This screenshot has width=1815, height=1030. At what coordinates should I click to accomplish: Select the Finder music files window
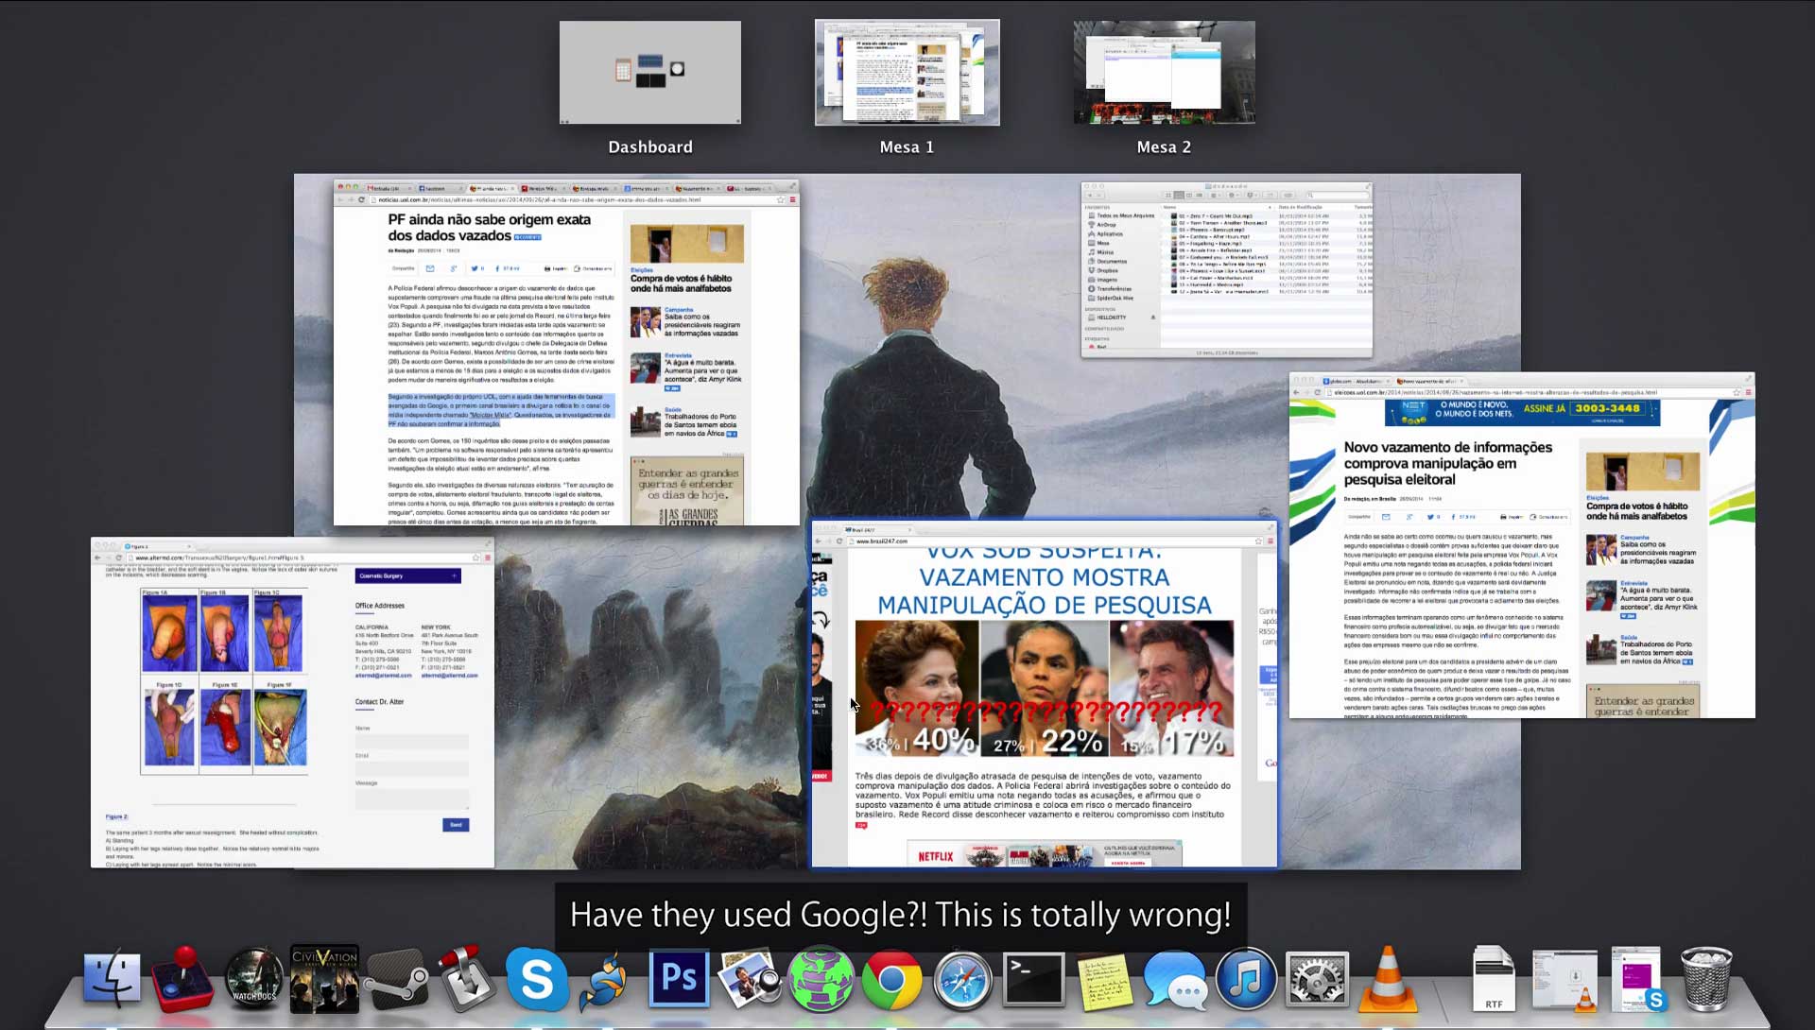pos(1226,270)
